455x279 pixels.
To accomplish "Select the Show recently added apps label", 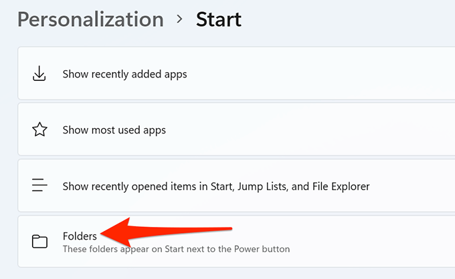I will coord(124,74).
